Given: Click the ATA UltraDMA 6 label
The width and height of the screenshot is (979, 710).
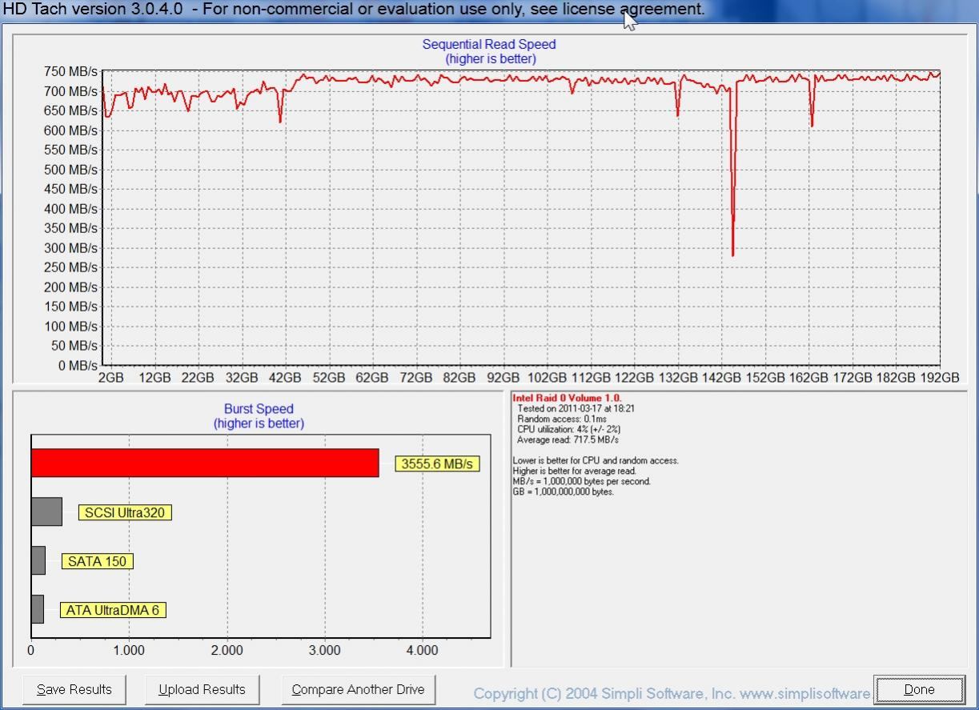Looking at the screenshot, I should click(x=113, y=610).
